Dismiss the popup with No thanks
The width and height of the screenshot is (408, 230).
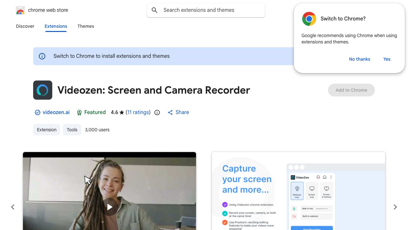360,59
